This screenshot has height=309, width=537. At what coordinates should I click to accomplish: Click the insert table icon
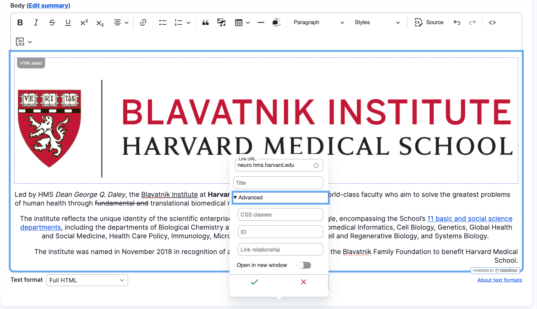tap(239, 22)
